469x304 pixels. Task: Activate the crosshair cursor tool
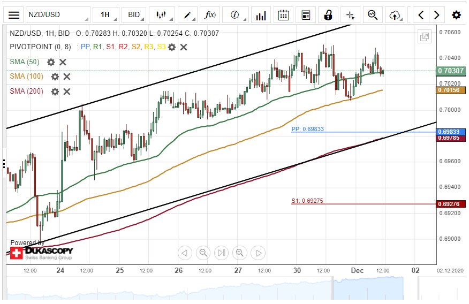350,15
